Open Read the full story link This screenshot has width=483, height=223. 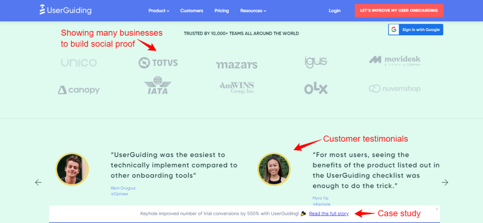click(x=329, y=214)
